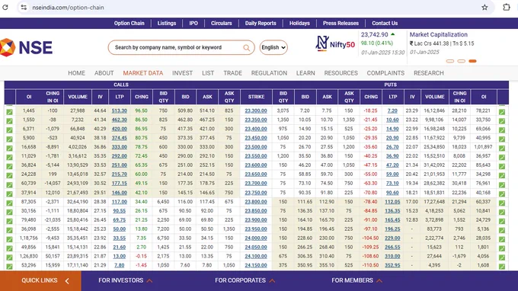
Task: Open puts chart icon for strike 23,750.00
Action: [502, 194]
